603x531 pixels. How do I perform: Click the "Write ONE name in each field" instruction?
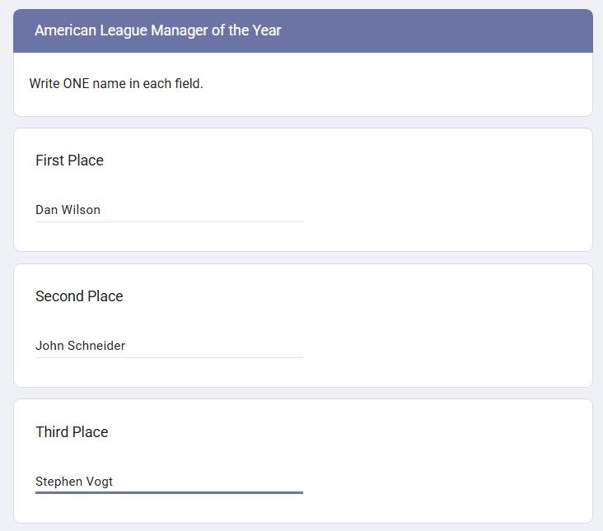pos(116,84)
